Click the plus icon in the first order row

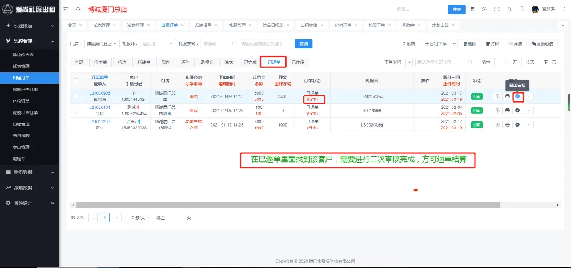pyautogui.click(x=497, y=96)
